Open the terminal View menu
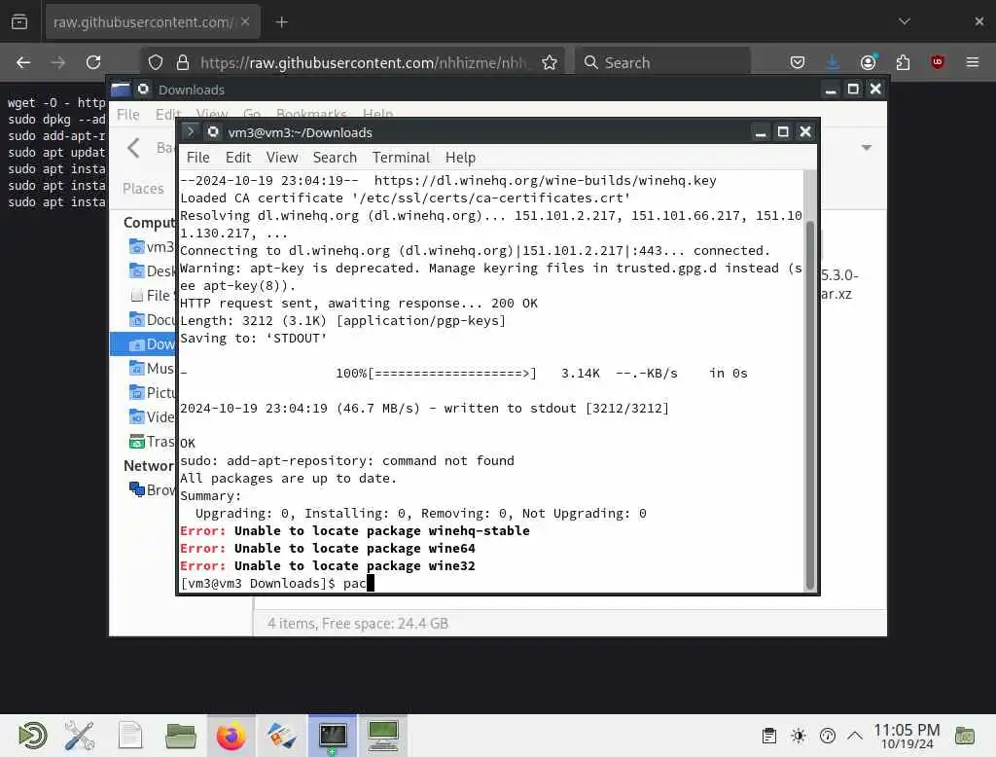 coord(282,158)
